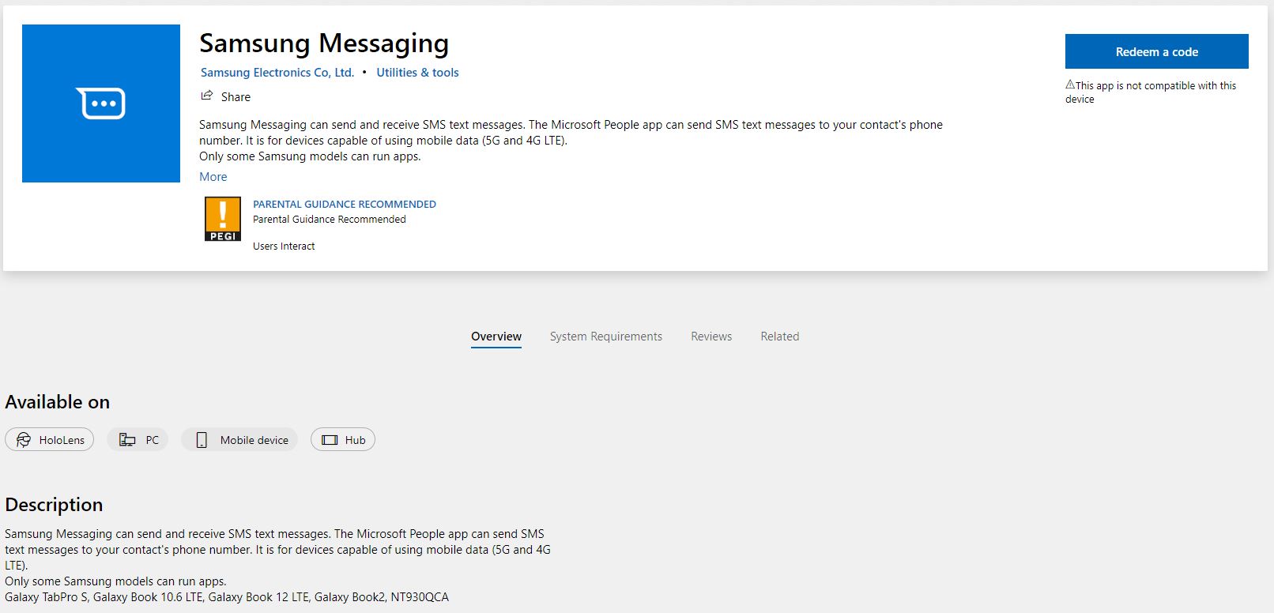Viewport: 1274px width, 613px height.
Task: Click the Samsung Messaging title heading
Action: click(x=324, y=43)
